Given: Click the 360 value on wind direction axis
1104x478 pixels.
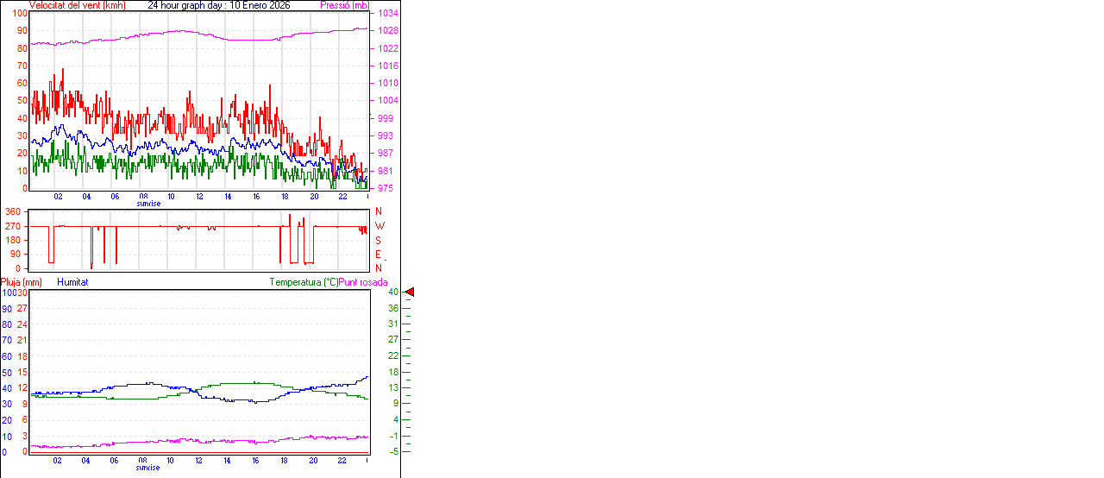Looking at the screenshot, I should pos(13,211).
